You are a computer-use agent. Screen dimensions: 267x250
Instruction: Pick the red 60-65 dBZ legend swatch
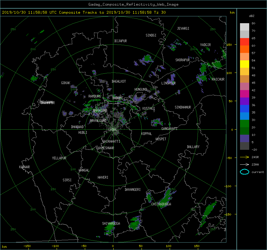(244, 42)
